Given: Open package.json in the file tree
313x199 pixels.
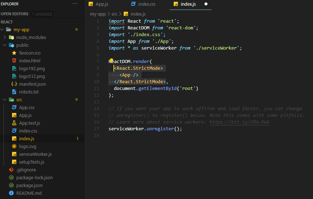Looking at the screenshot, I should pyautogui.click(x=29, y=185).
